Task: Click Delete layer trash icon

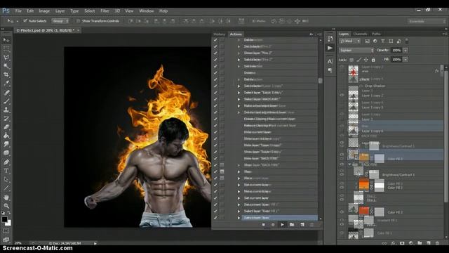Action: click(x=437, y=243)
